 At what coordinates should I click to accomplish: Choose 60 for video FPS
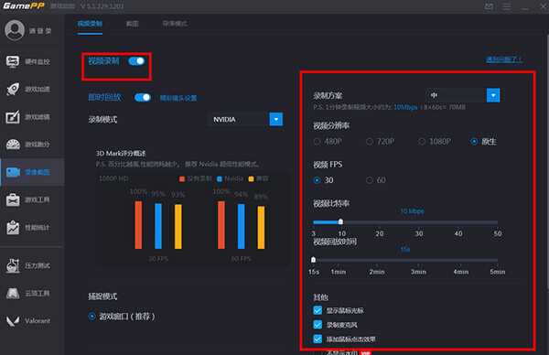(x=376, y=180)
